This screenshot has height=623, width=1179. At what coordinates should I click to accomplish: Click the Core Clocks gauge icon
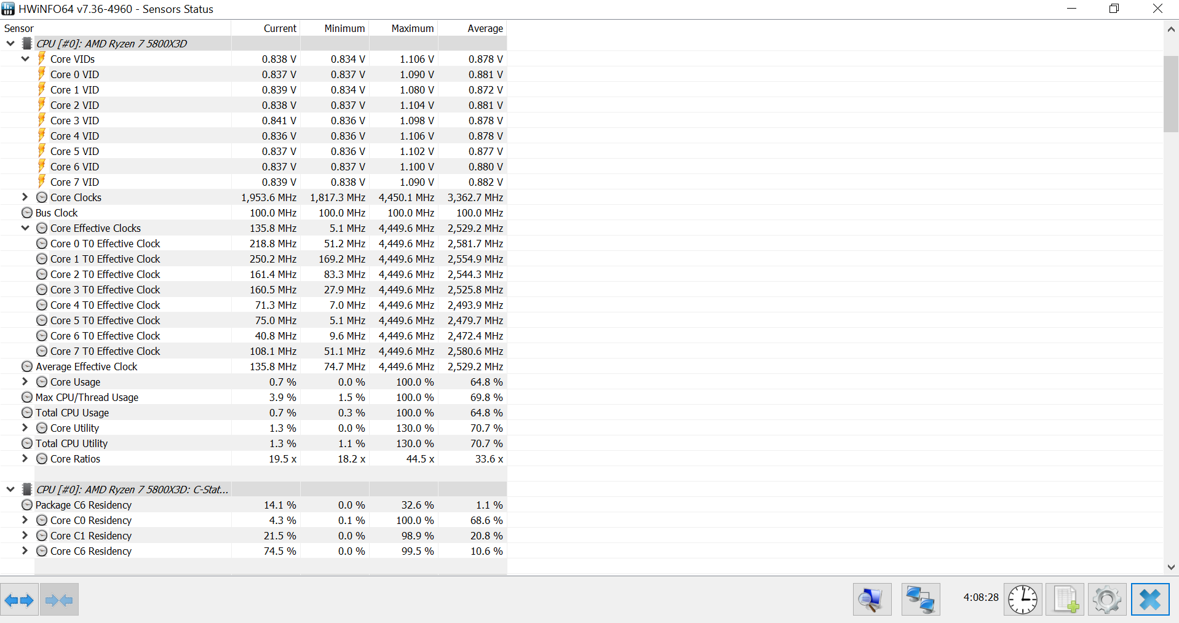click(x=42, y=197)
